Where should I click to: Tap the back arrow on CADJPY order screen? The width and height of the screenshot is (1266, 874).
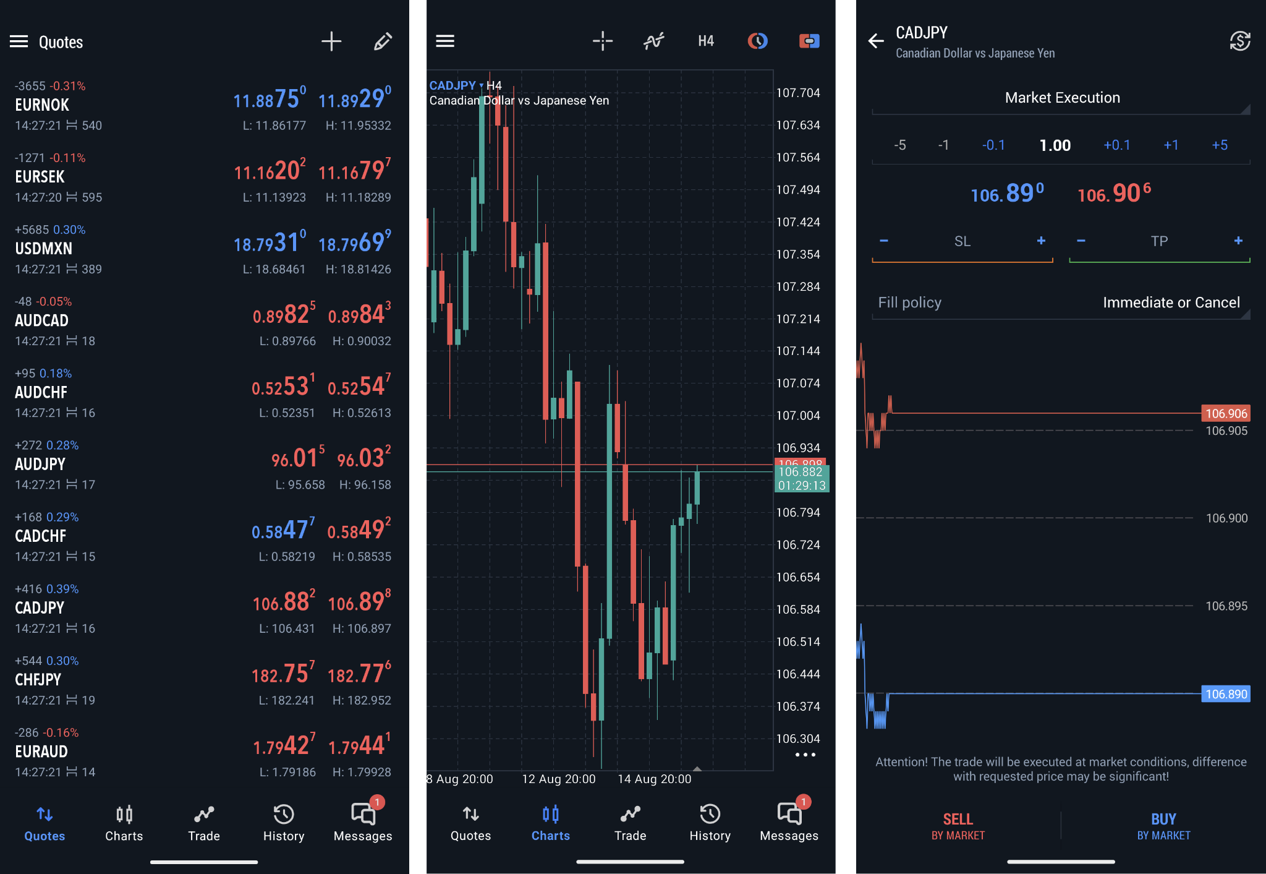coord(876,41)
